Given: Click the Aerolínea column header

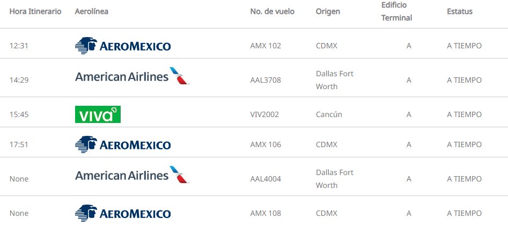Looking at the screenshot, I should 92,11.
